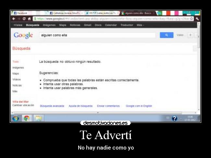Click the horizontal scrollbar at page bottom
The height and width of the screenshot is (158, 211).
coord(98,113)
